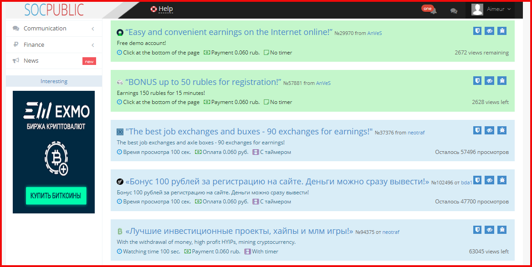Click the text Watching time 100 sec.
The width and height of the screenshot is (532, 267).
click(151, 252)
